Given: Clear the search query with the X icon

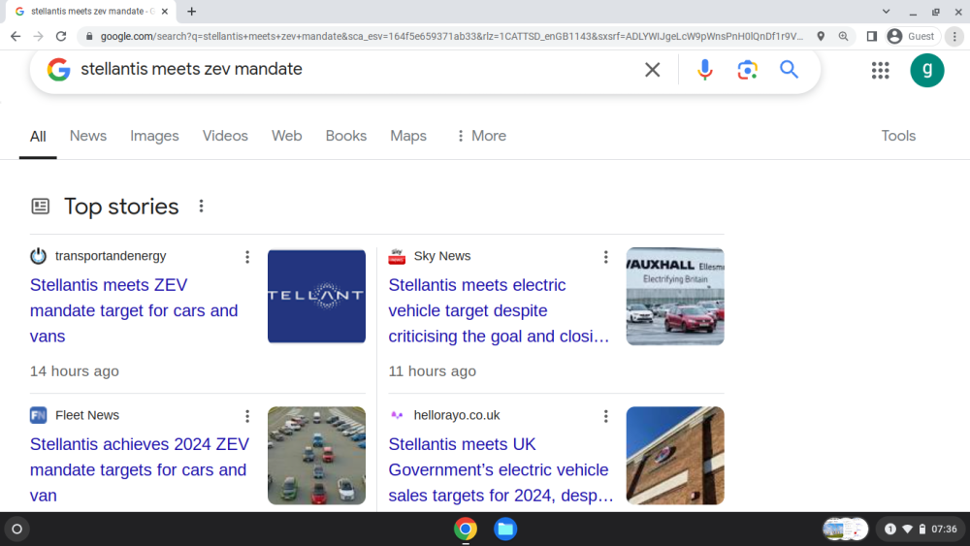Looking at the screenshot, I should tap(652, 70).
